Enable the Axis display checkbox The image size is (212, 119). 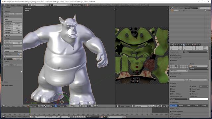coord(171,89)
